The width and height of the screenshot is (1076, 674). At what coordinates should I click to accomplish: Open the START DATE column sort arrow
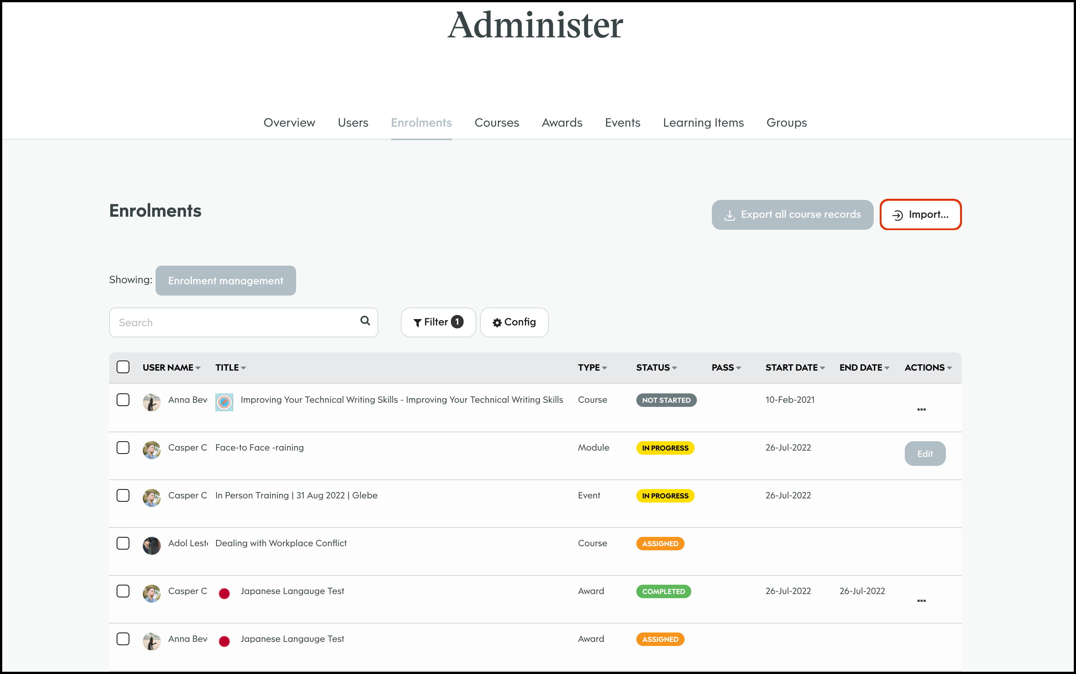(x=822, y=368)
